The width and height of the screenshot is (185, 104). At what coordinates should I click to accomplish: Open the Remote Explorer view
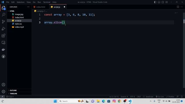[3, 42]
